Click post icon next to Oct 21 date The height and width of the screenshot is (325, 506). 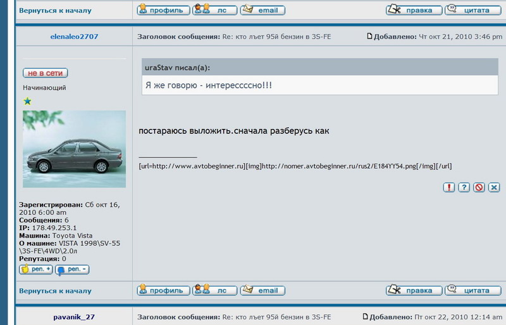pos(370,37)
